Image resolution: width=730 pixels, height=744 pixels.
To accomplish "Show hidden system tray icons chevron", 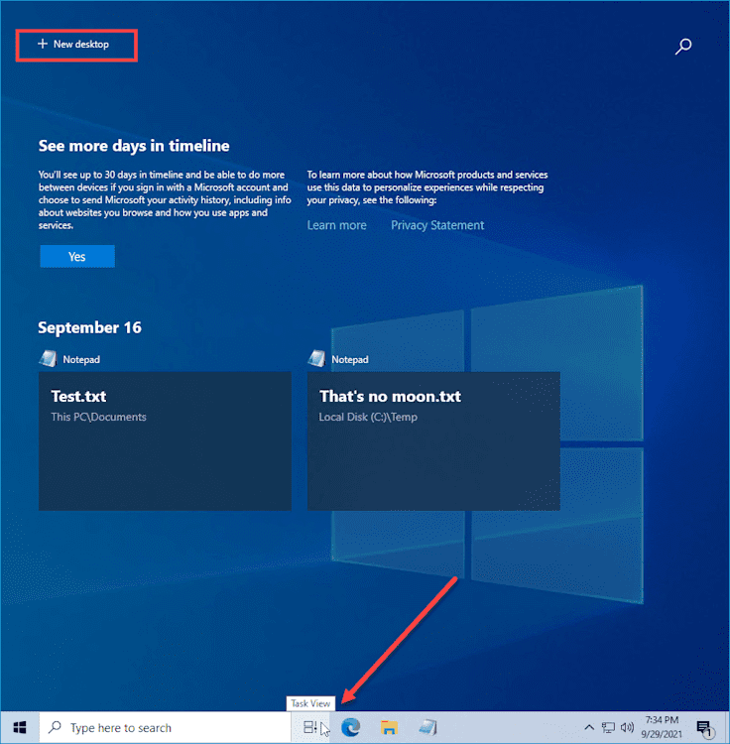I will click(x=588, y=727).
